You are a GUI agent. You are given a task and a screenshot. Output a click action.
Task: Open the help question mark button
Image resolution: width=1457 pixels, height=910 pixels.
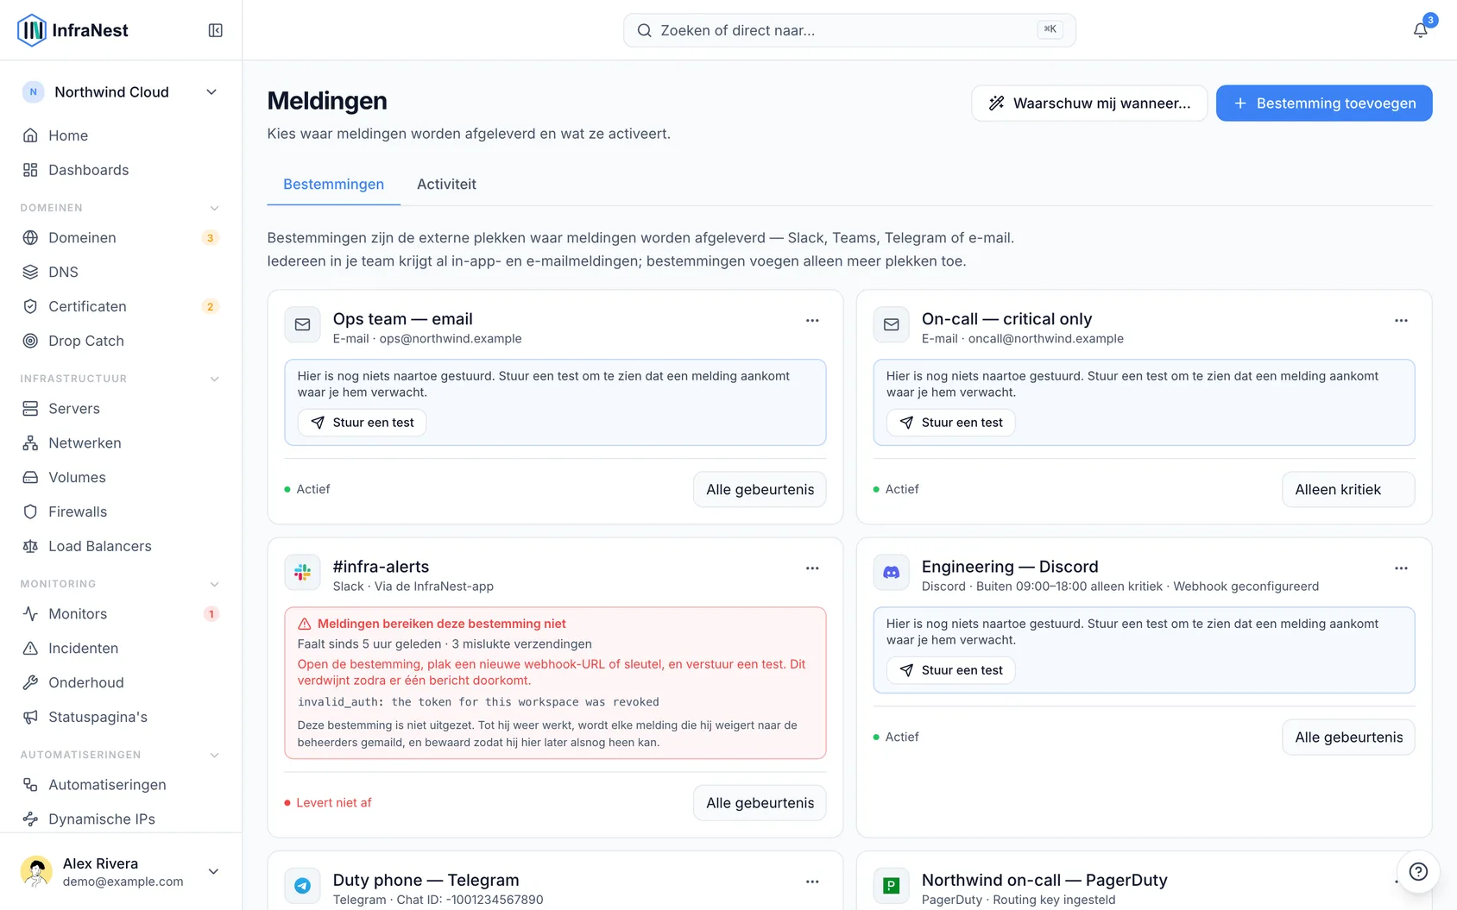pos(1418,871)
